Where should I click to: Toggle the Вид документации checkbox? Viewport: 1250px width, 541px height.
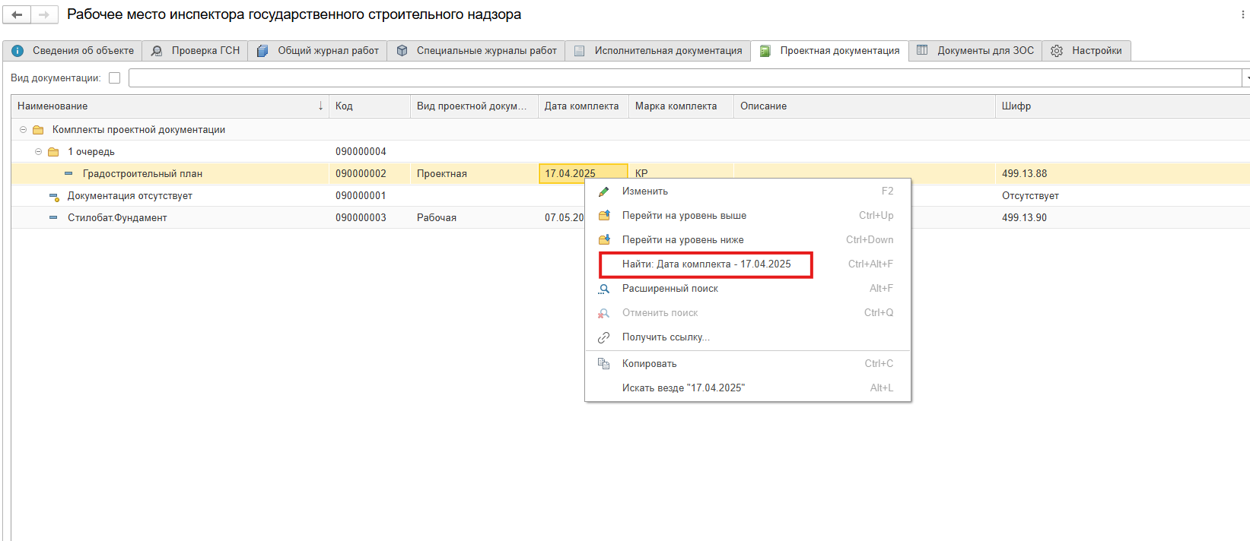tap(115, 78)
